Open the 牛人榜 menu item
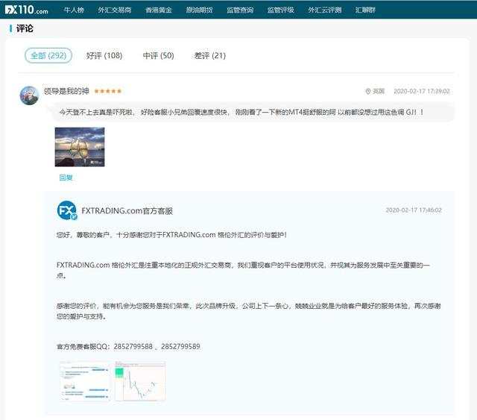 74,10
